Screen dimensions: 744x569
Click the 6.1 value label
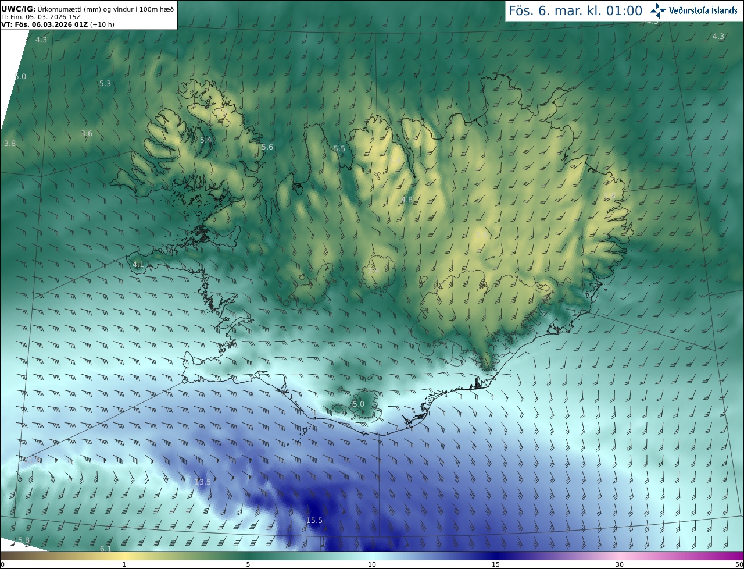[x=105, y=548]
